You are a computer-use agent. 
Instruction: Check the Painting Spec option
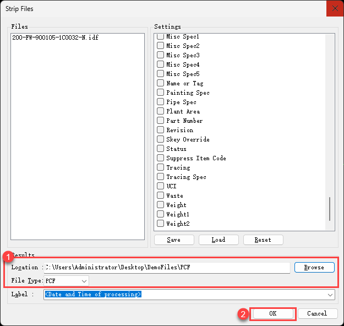point(161,93)
